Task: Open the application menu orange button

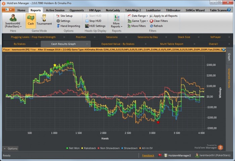Action: pos(8,10)
